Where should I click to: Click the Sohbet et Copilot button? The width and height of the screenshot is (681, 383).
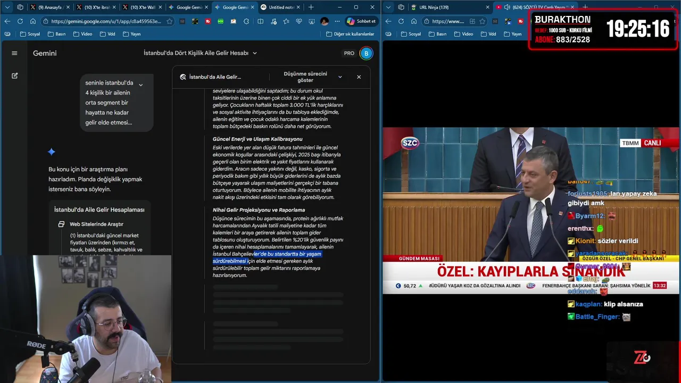pyautogui.click(x=361, y=21)
